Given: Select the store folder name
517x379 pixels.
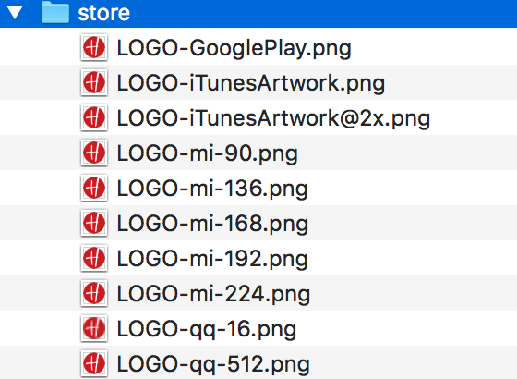Looking at the screenshot, I should tap(103, 13).
